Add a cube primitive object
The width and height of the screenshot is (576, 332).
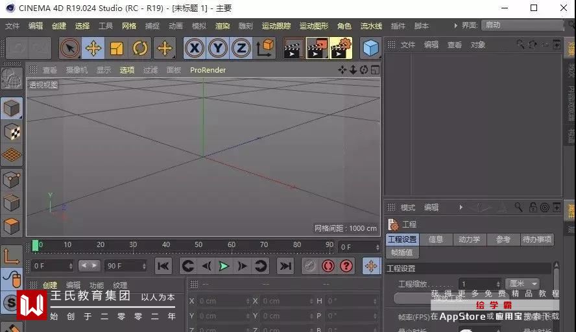370,48
